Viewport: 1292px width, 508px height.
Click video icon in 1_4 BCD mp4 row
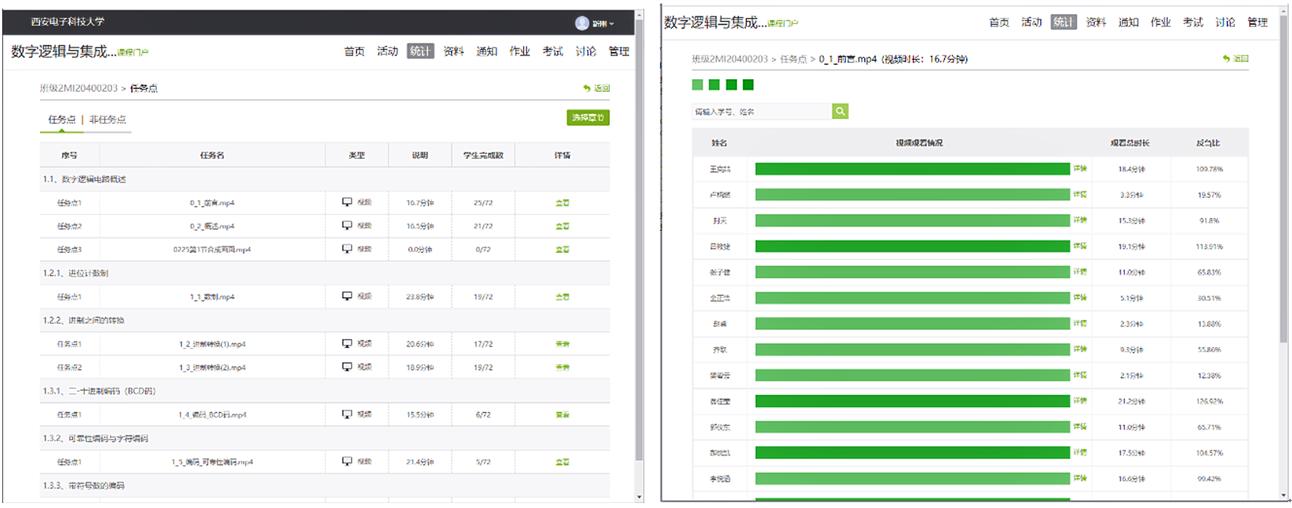(347, 414)
